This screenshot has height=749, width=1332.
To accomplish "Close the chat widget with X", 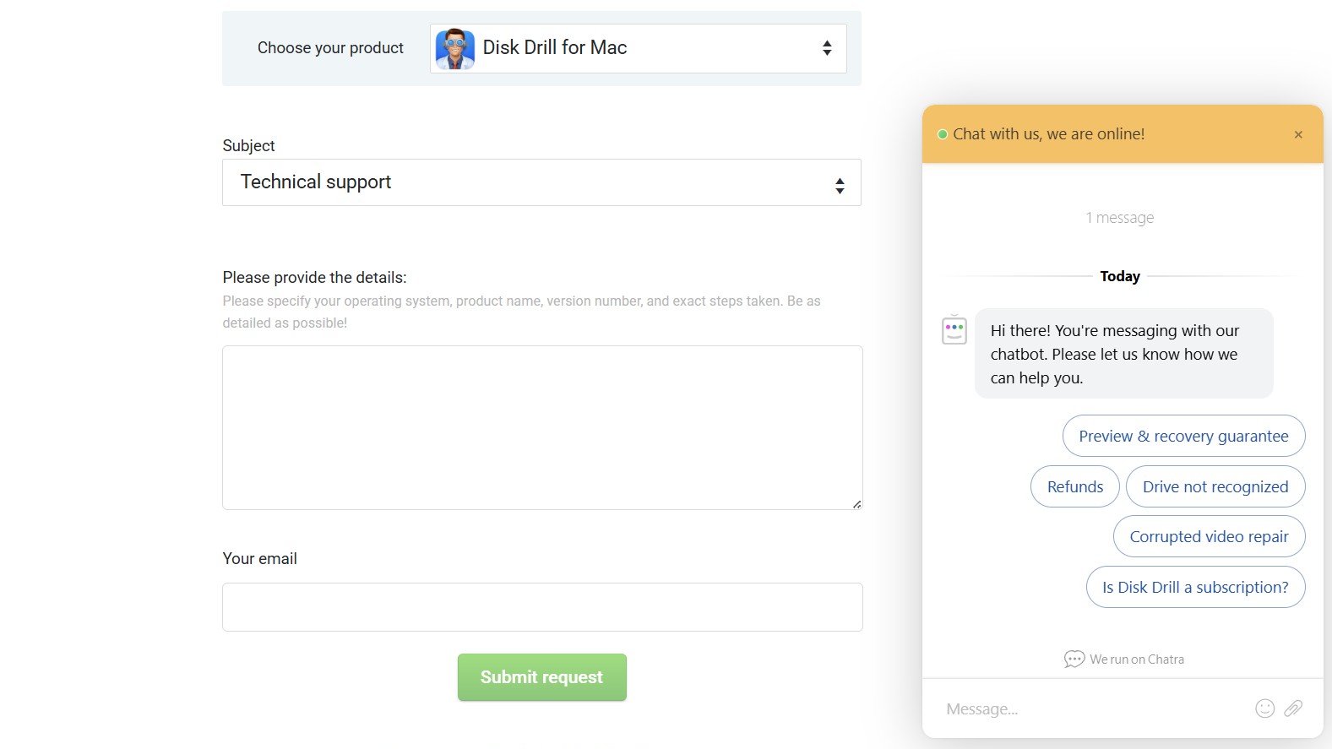I will click(1298, 135).
